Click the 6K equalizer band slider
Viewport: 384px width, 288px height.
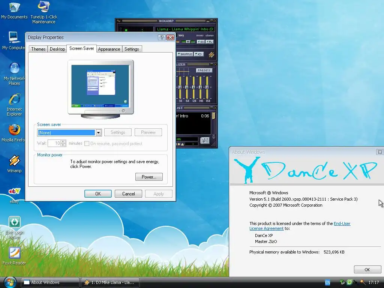click(187, 87)
